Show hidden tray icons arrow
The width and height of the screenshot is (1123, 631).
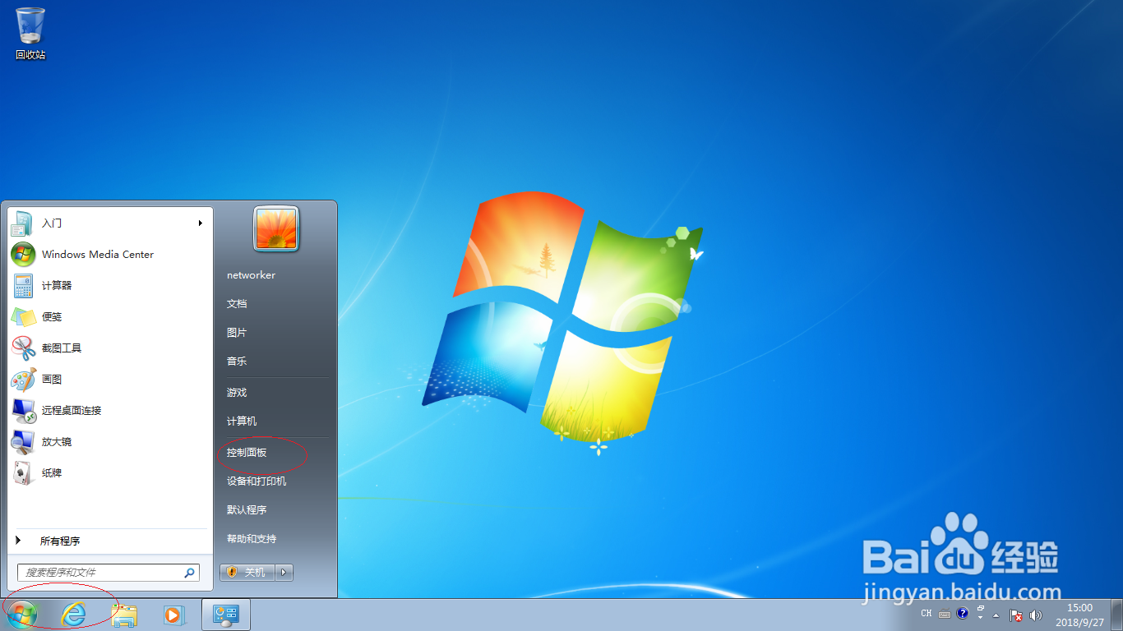(x=996, y=615)
